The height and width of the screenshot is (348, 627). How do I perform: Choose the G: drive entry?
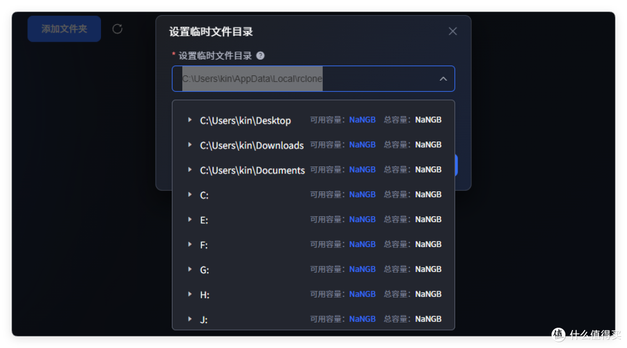pyautogui.click(x=204, y=270)
